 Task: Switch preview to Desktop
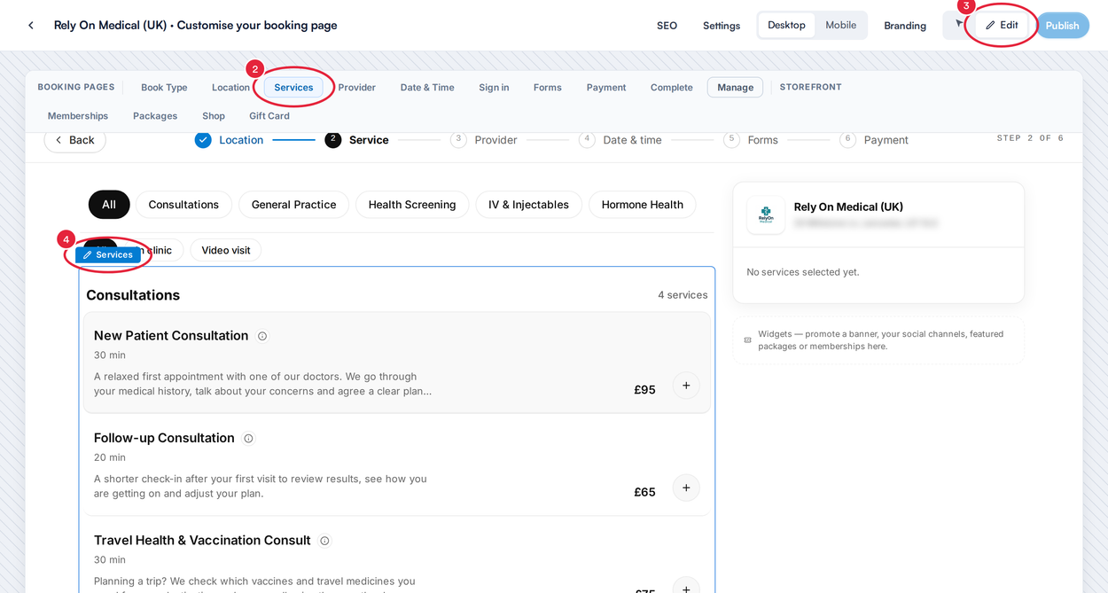[786, 25]
